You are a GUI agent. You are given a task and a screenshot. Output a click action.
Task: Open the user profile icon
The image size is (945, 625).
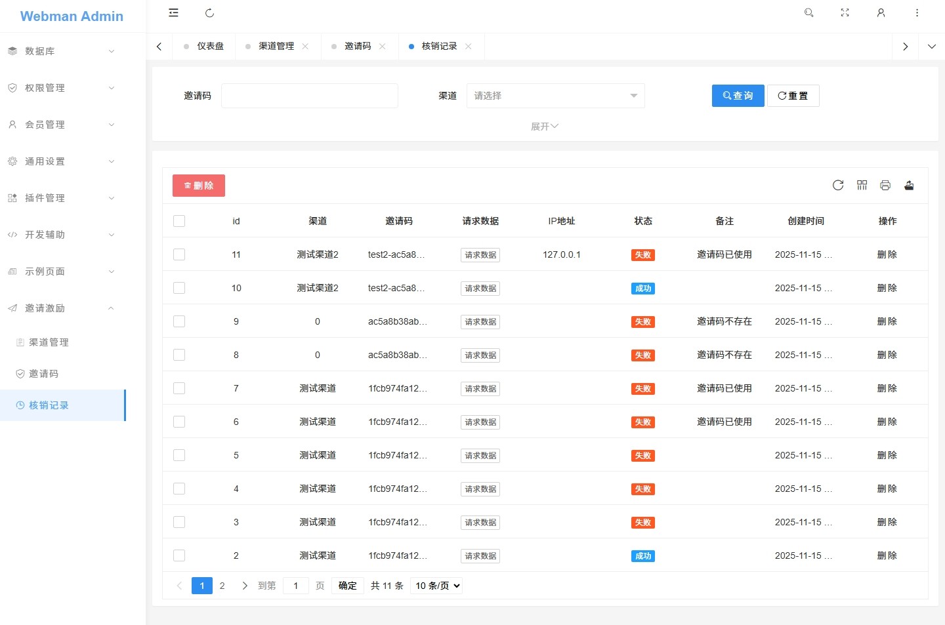click(x=881, y=13)
